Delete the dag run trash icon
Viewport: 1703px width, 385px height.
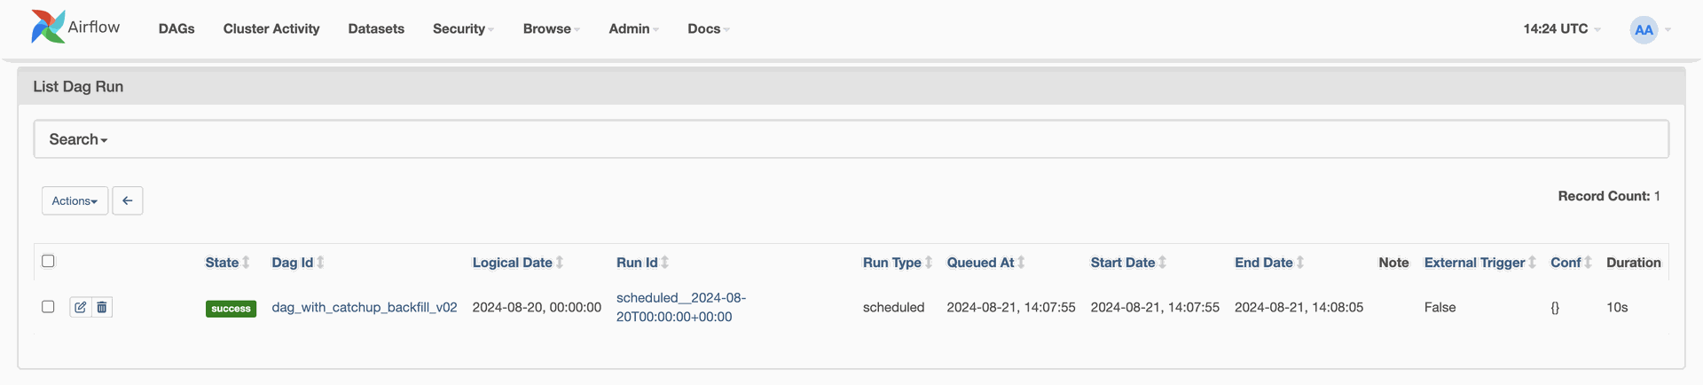(x=102, y=307)
